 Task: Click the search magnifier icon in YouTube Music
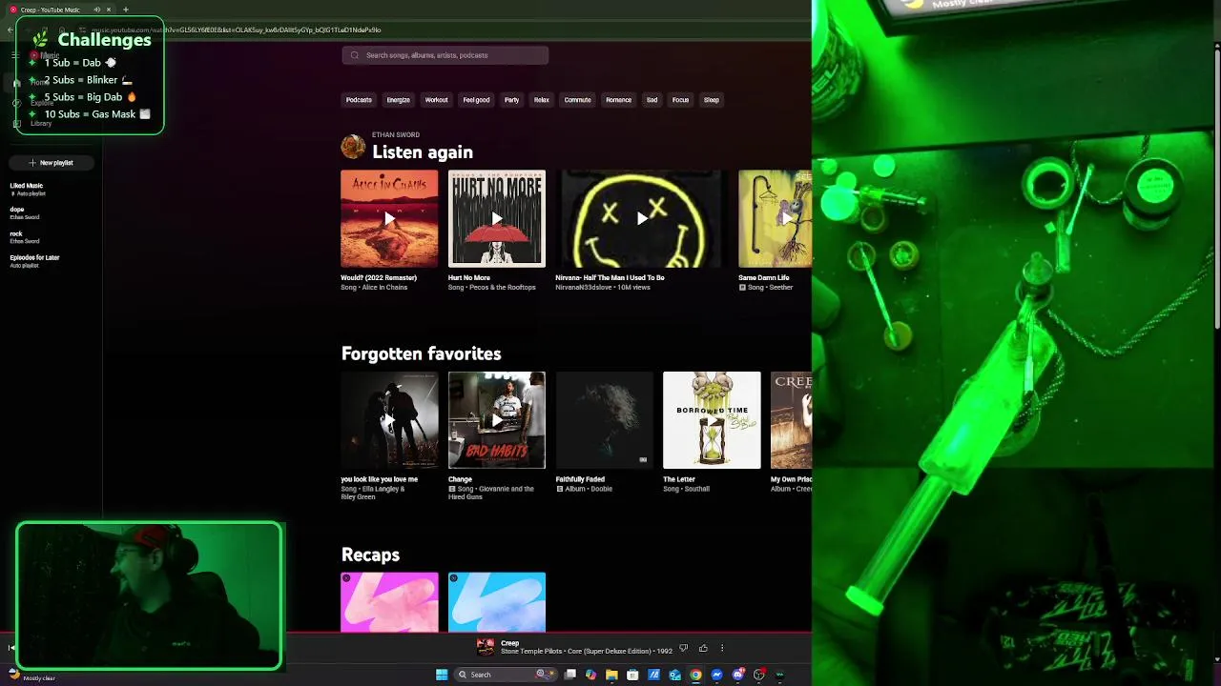355,55
